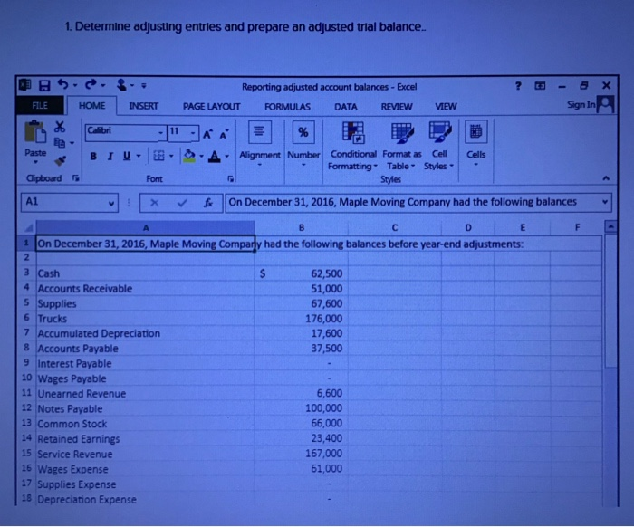Click the Copy icon
Screen dimensions: 634x527
click(x=60, y=143)
